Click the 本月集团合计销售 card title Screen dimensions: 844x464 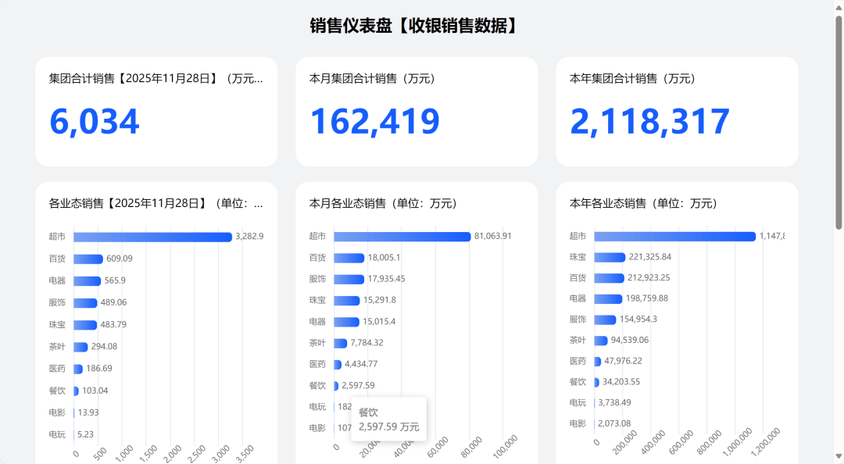[x=372, y=79]
